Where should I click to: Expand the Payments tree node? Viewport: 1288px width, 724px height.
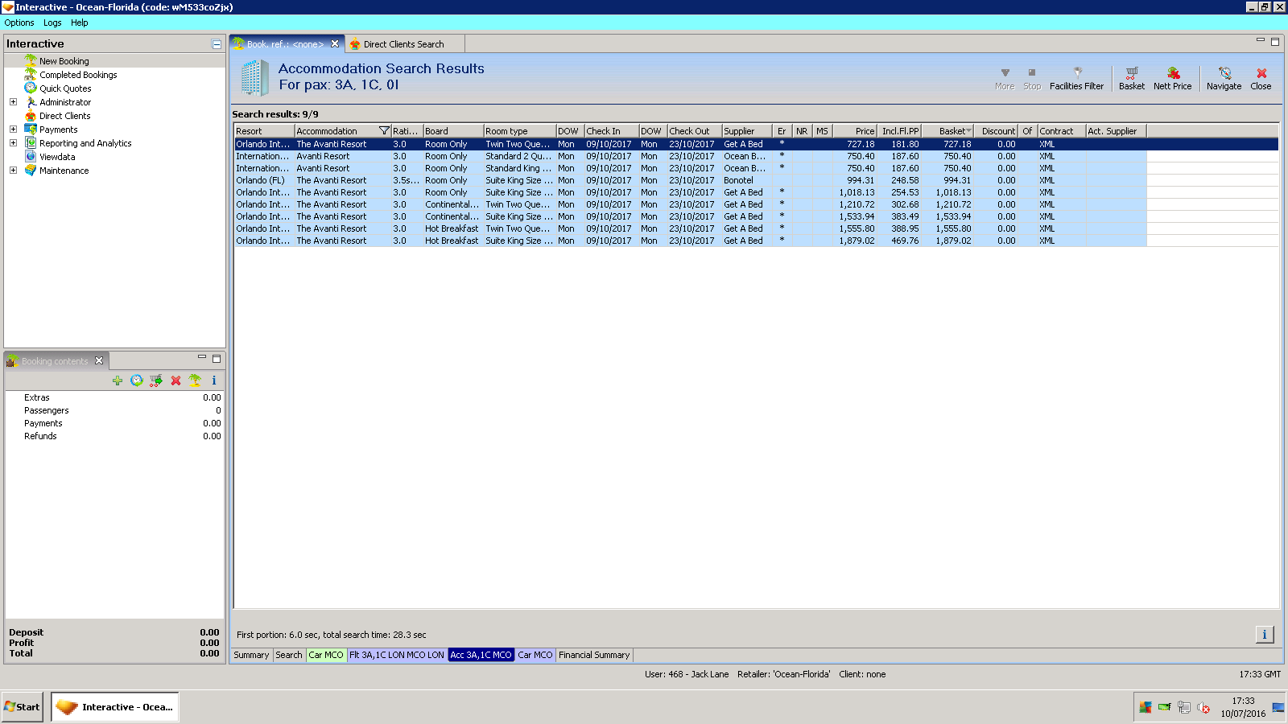point(13,130)
